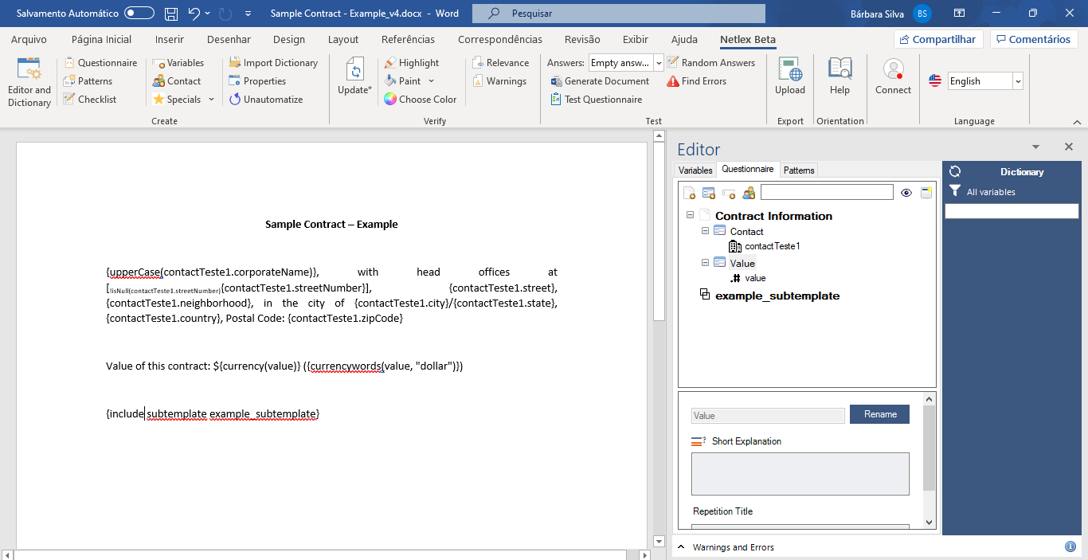The image size is (1088, 560).
Task: Open Choose Color picker
Action: click(421, 100)
